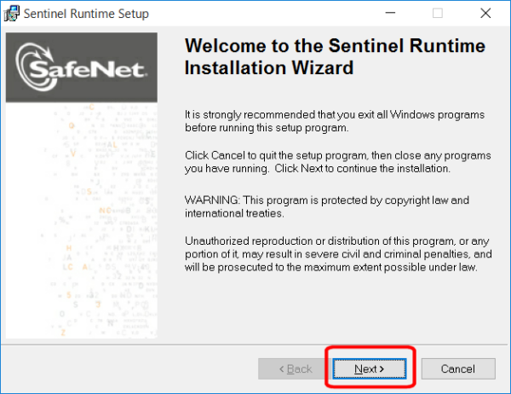Viewport: 511px width, 394px height.
Task: Click the 'It is strongly recommended' paragraph
Action: pos(335,121)
